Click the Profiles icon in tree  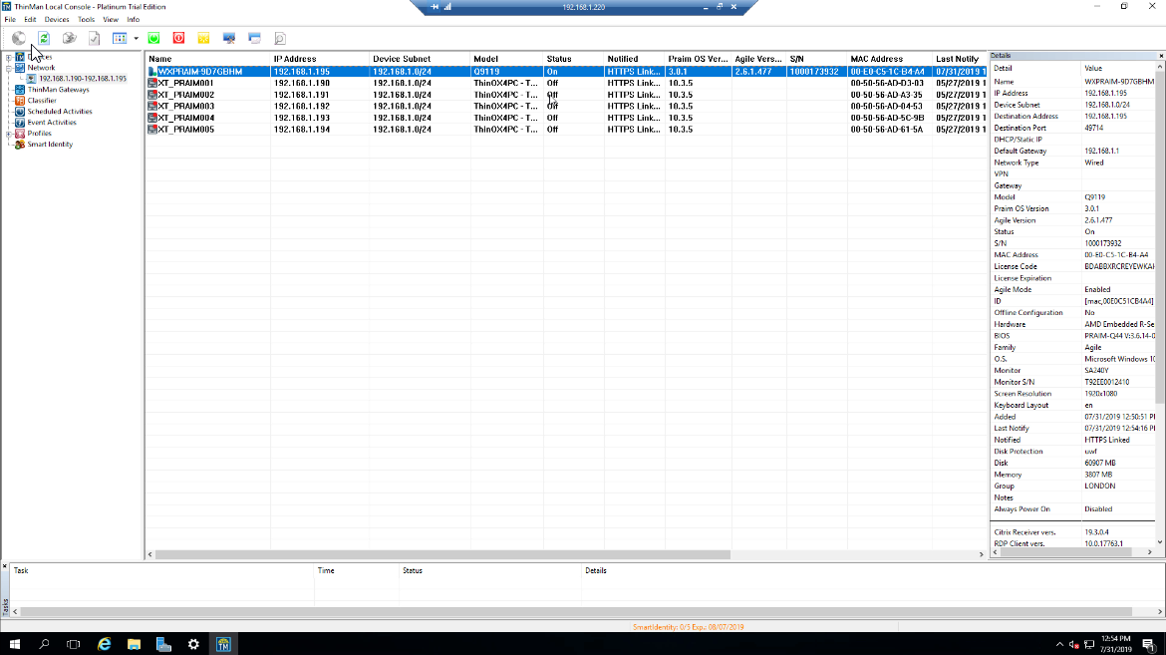coord(20,134)
